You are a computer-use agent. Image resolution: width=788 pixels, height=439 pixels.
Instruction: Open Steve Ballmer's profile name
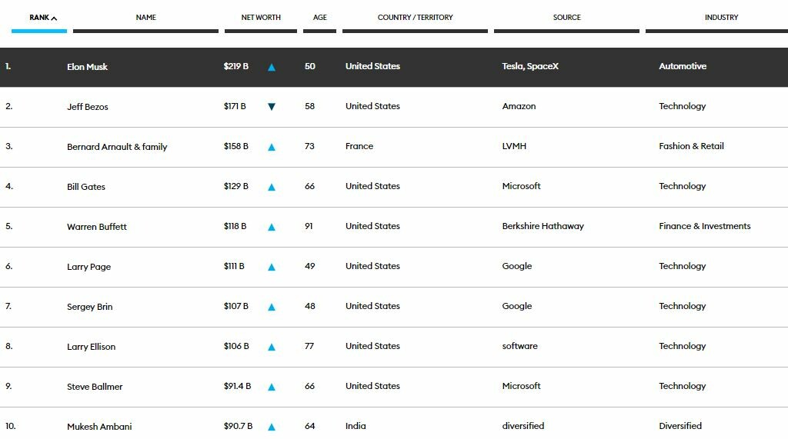click(95, 386)
